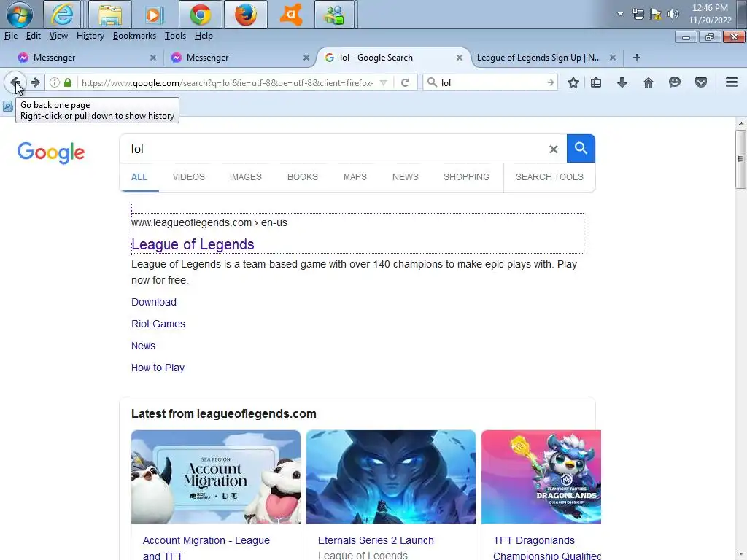Open the View menu

pyautogui.click(x=58, y=36)
